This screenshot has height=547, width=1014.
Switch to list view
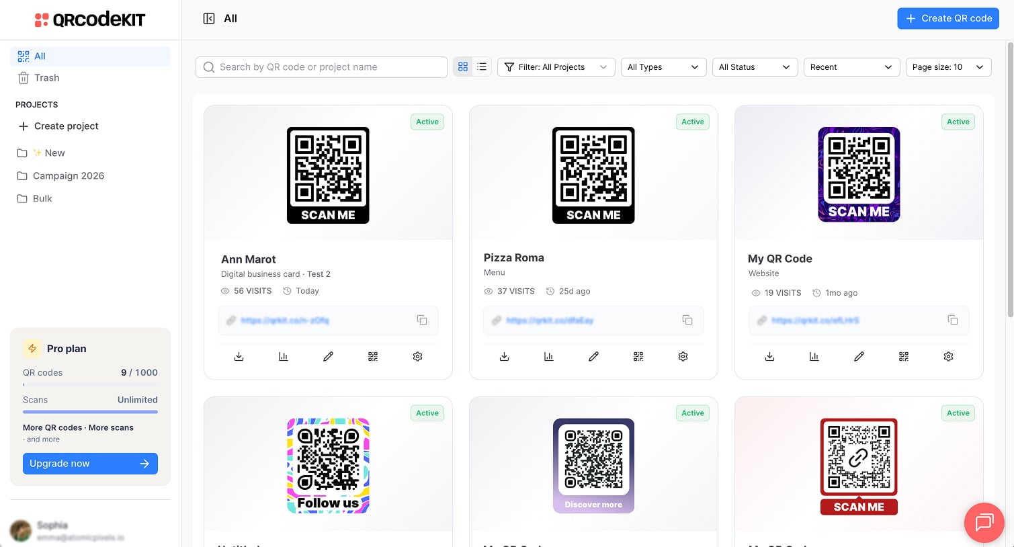[x=482, y=67]
